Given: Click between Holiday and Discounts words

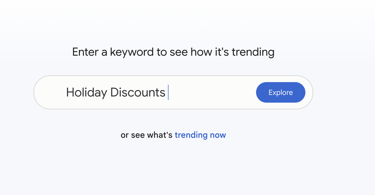Looking at the screenshot, I should coord(109,92).
